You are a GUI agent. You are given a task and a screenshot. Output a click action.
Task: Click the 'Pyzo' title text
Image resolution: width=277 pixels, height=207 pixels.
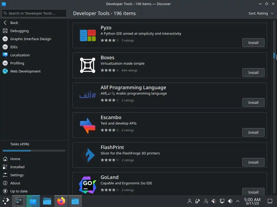106,28
